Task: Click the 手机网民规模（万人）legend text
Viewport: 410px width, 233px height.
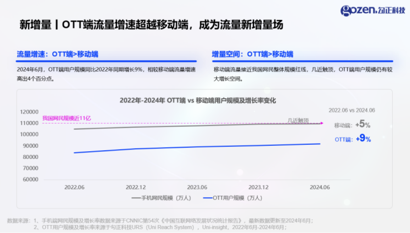Action: (x=166, y=198)
